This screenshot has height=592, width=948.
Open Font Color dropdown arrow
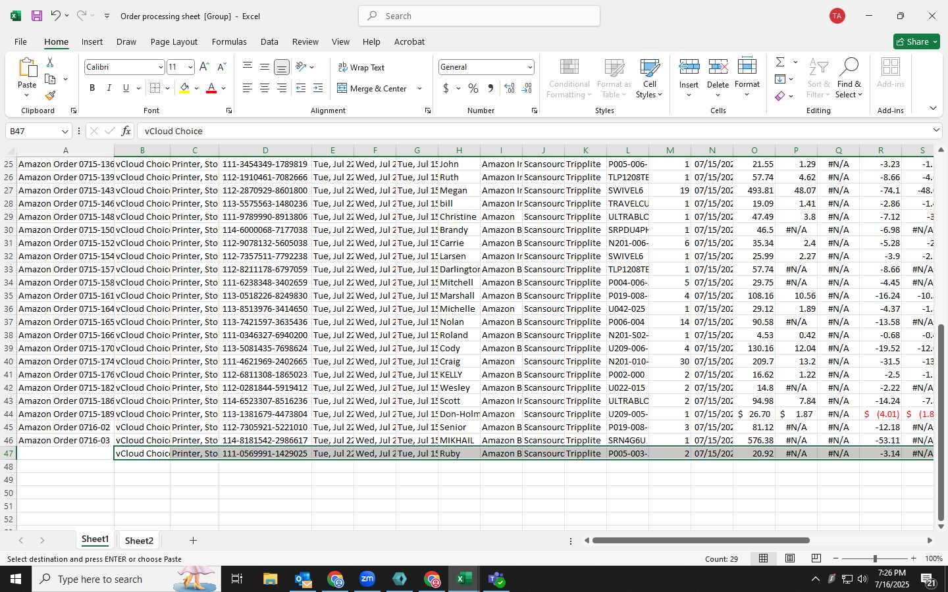224,88
